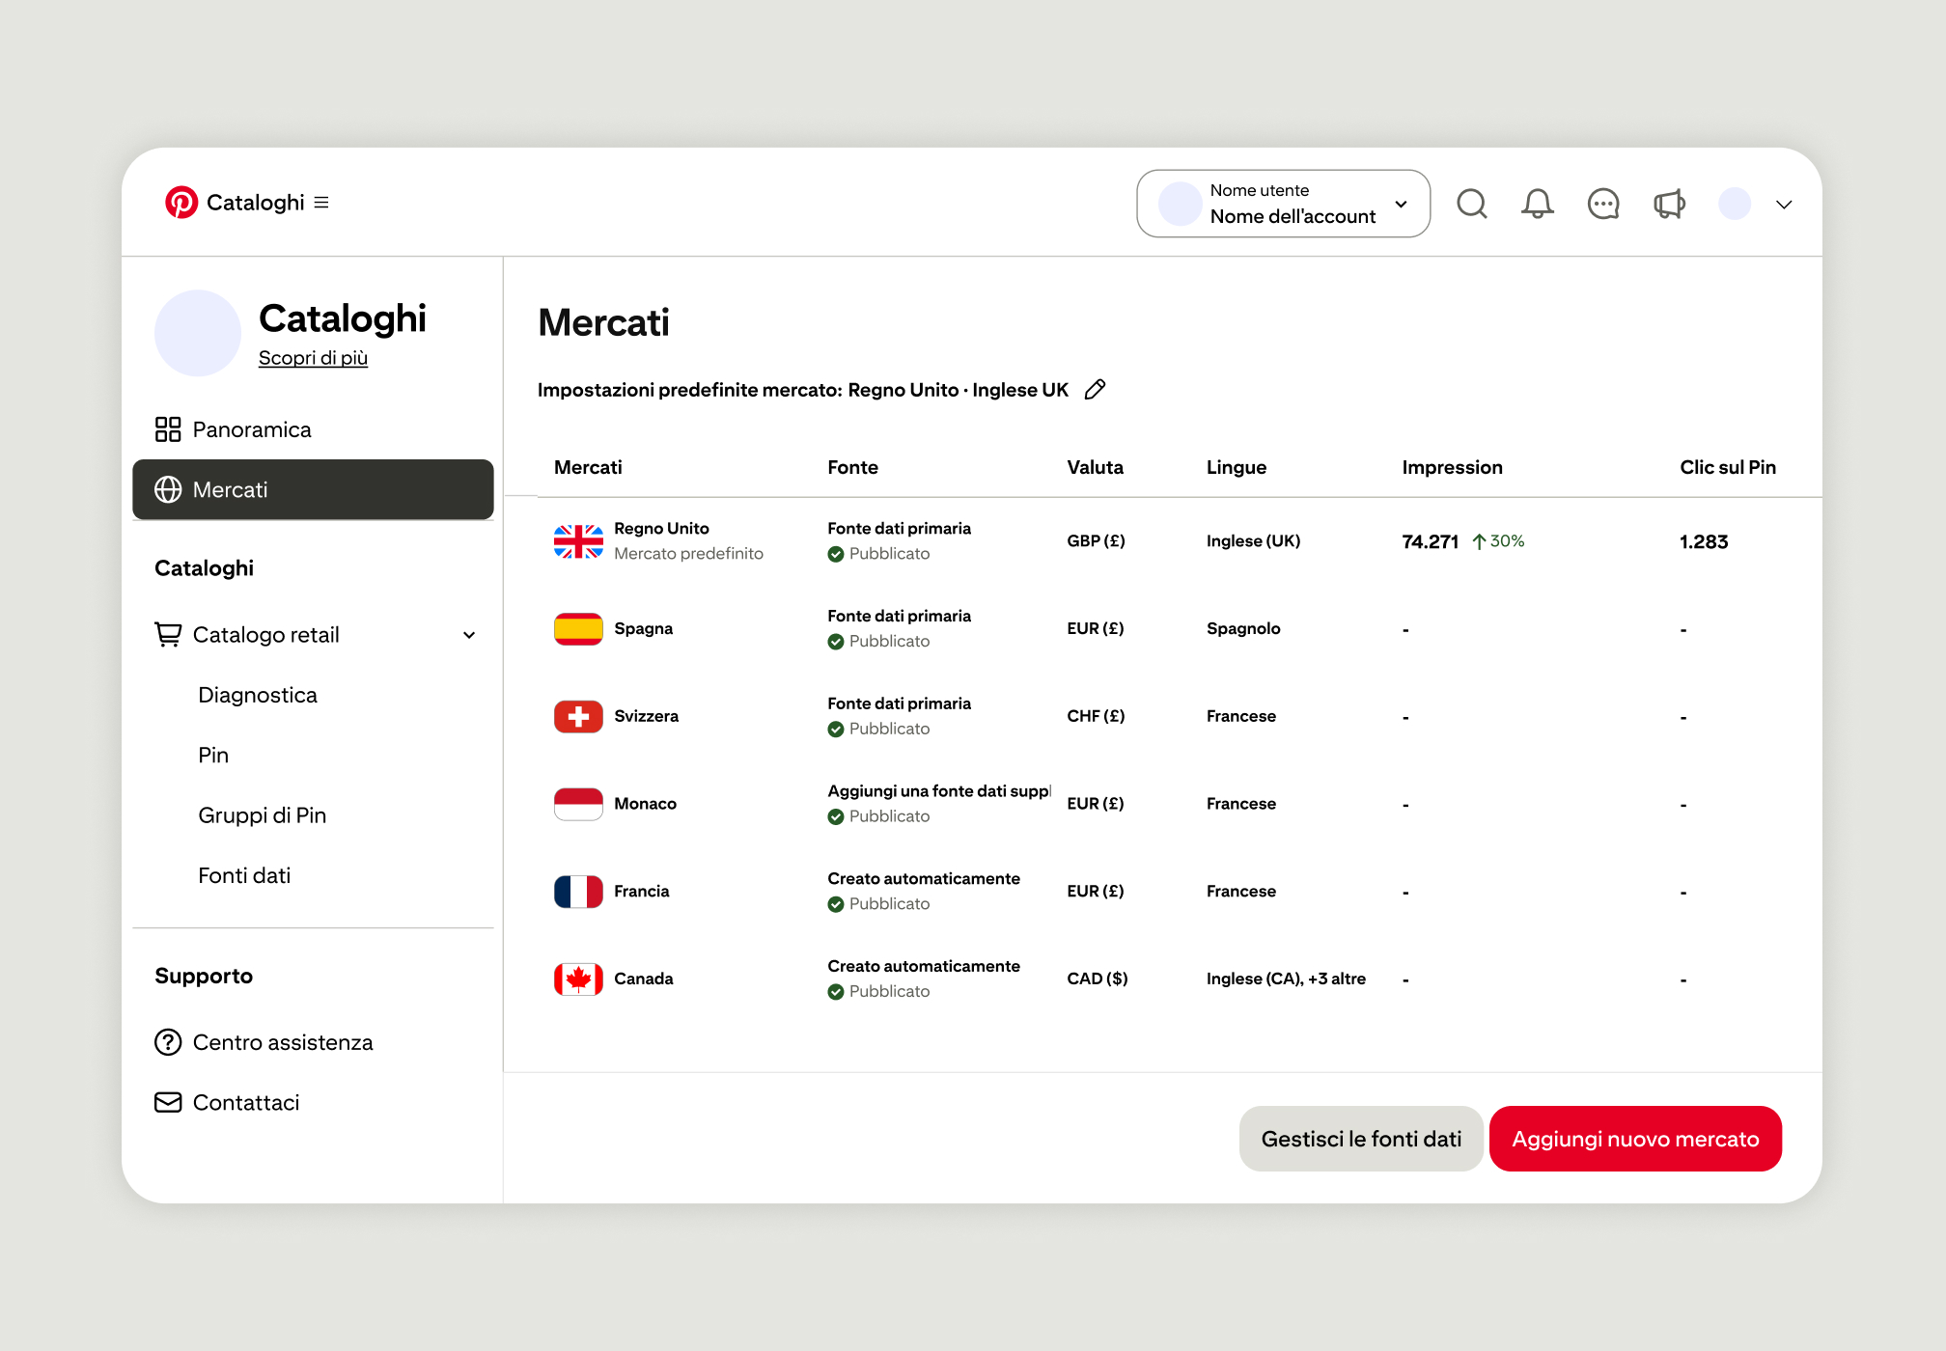Click the Switzerland flag icon
The height and width of the screenshot is (1351, 1946).
pyautogui.click(x=578, y=717)
